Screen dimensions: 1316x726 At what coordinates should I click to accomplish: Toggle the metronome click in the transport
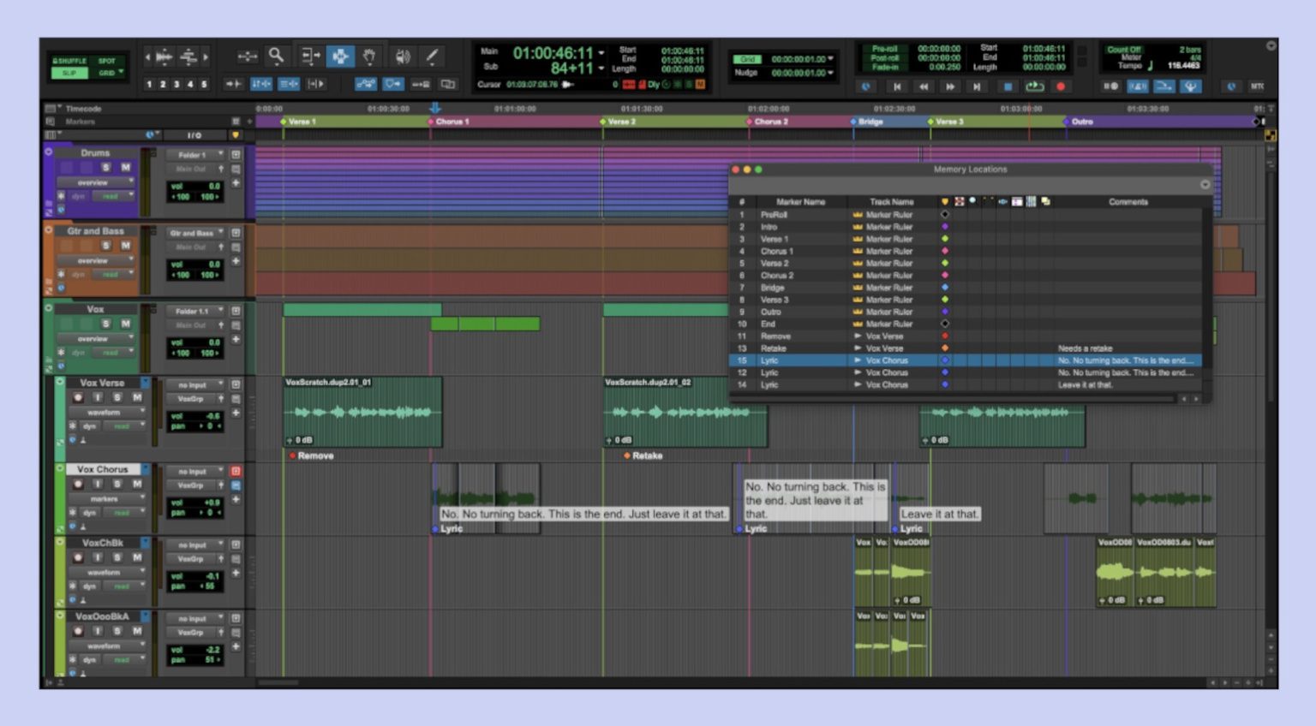[x=1137, y=86]
